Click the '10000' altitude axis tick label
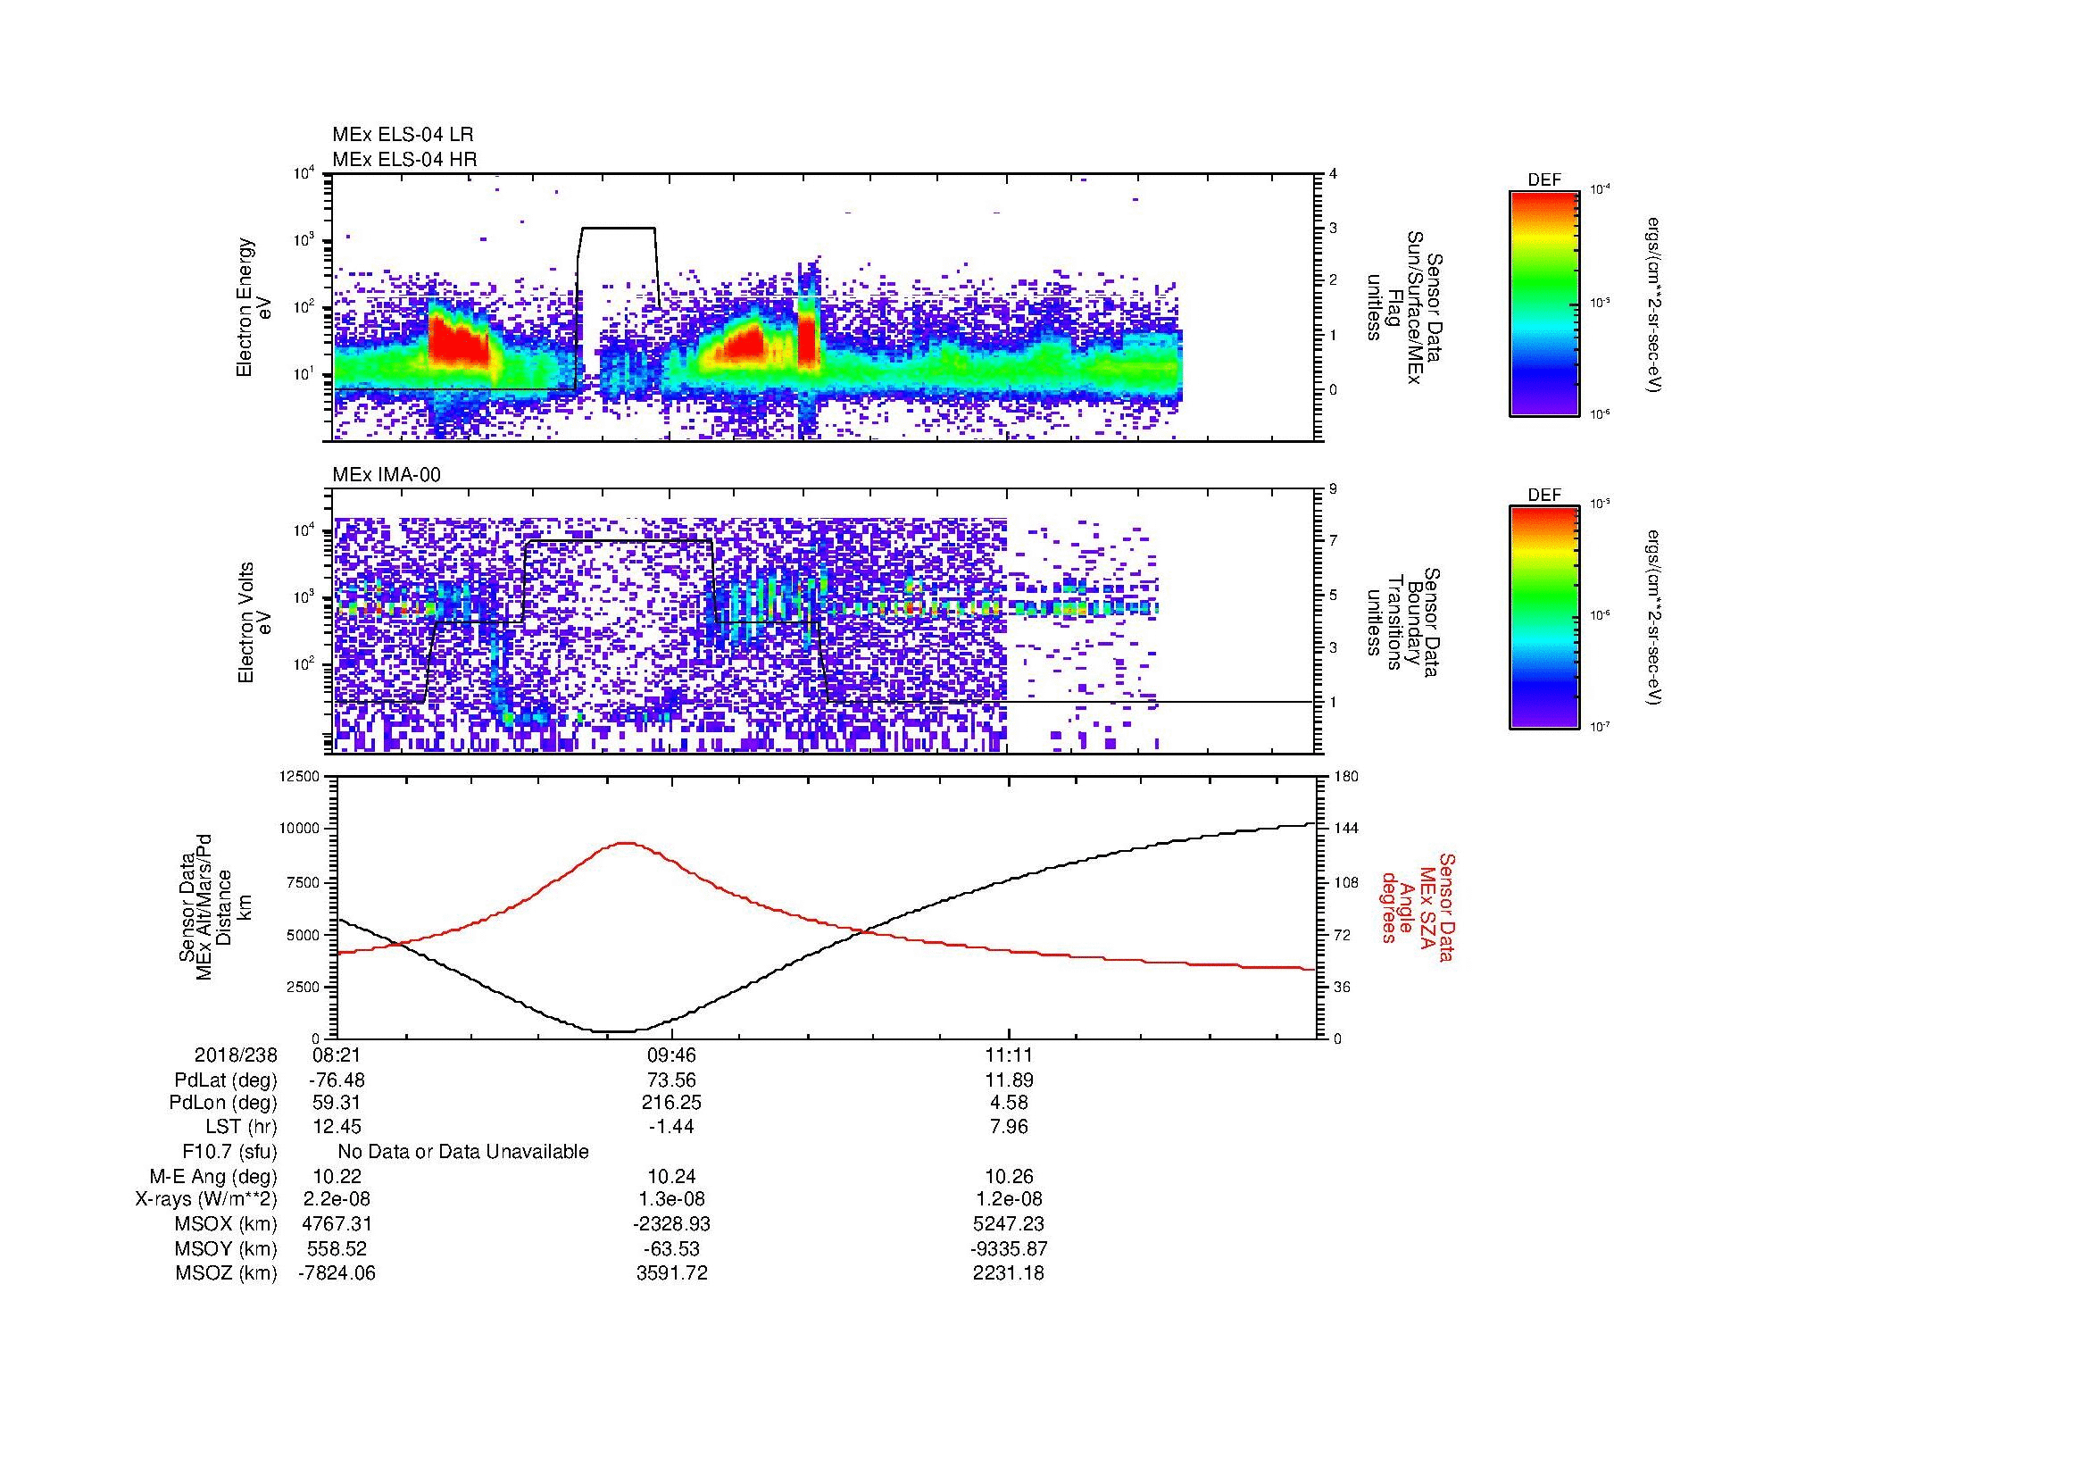 point(300,829)
